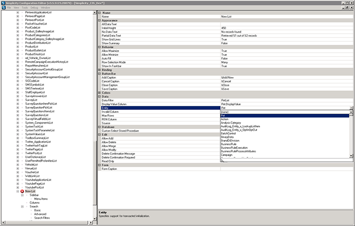The width and height of the screenshot is (355, 226).
Task: Collapse the Appearance property category
Action: [99, 20]
